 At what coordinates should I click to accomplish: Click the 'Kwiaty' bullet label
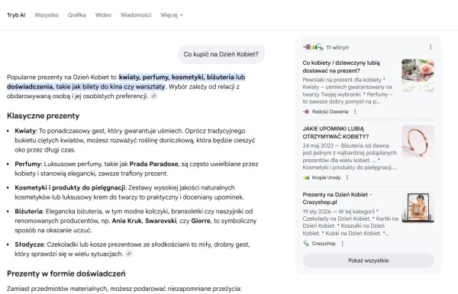[25, 131]
